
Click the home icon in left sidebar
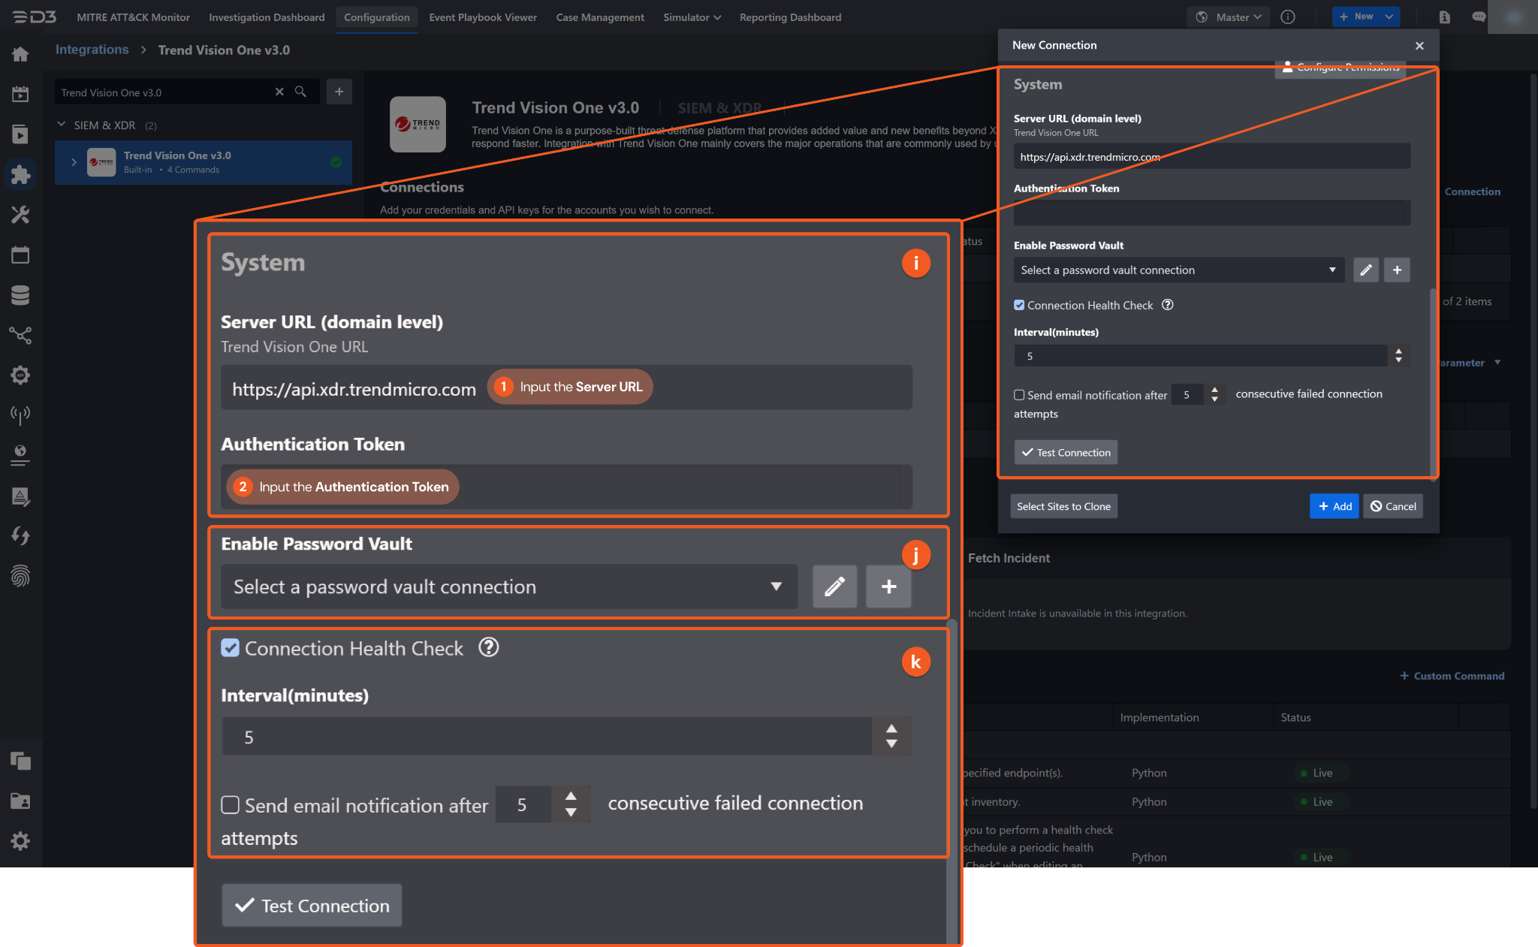coord(20,54)
